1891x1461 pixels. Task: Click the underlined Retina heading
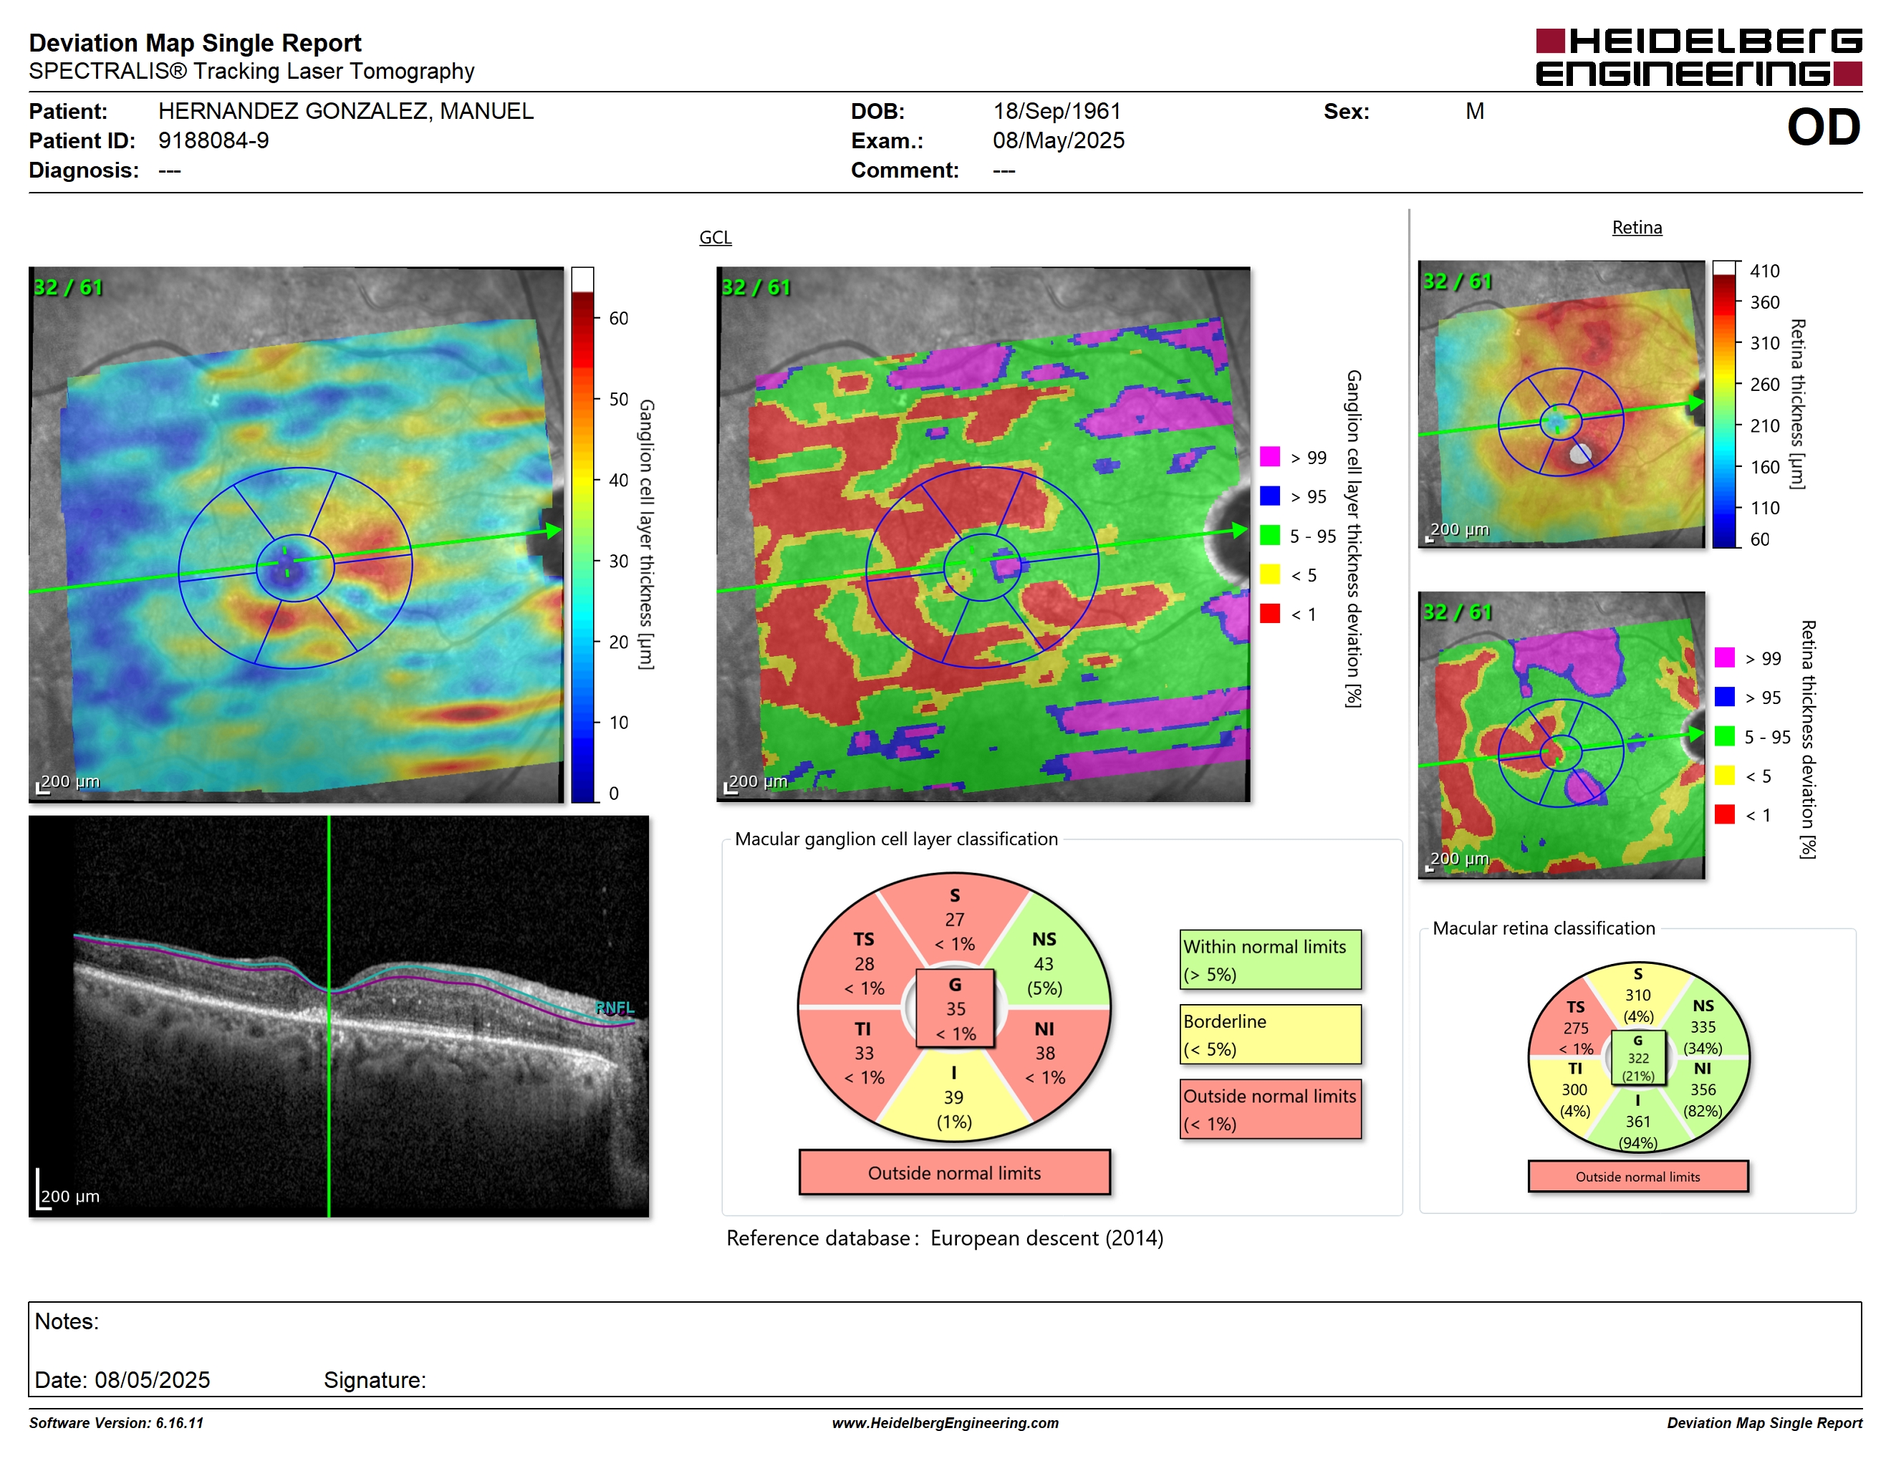click(1637, 228)
